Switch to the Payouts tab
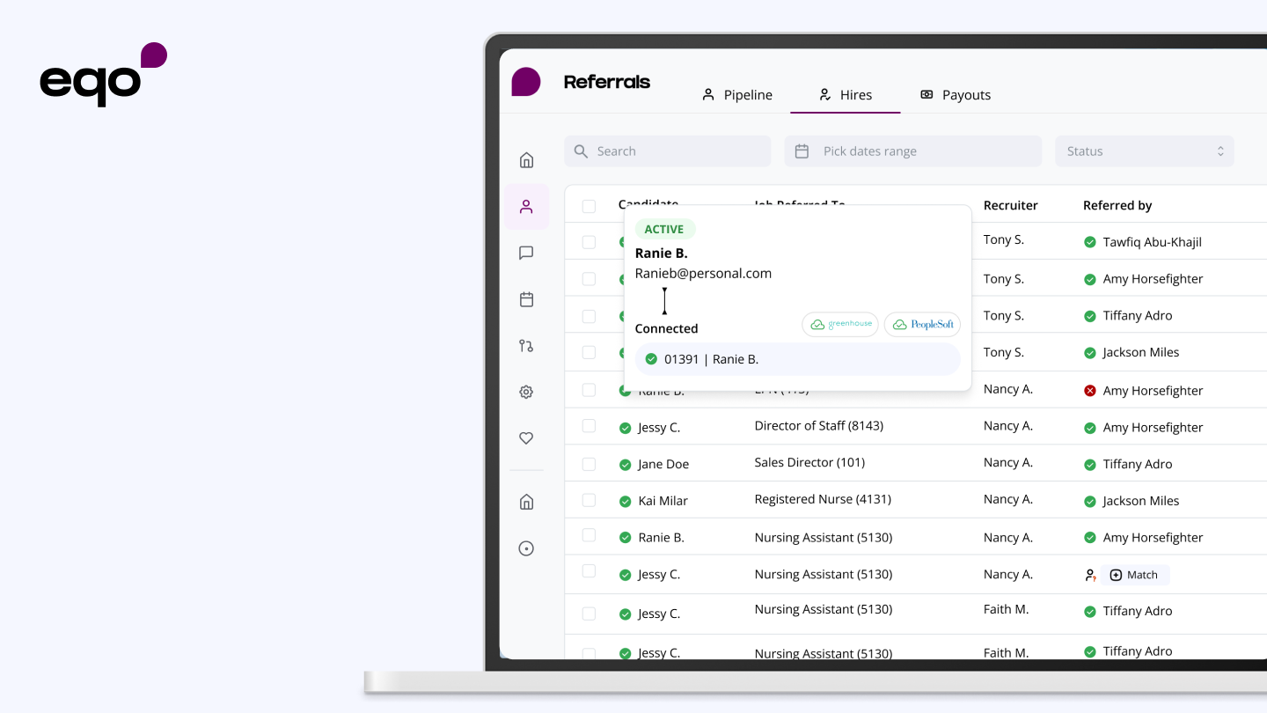 tap(956, 95)
